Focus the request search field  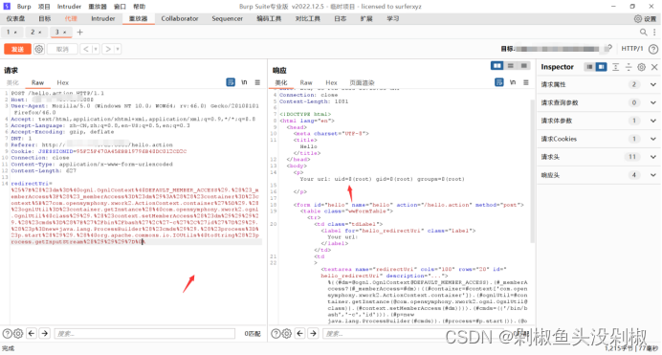coord(144,334)
